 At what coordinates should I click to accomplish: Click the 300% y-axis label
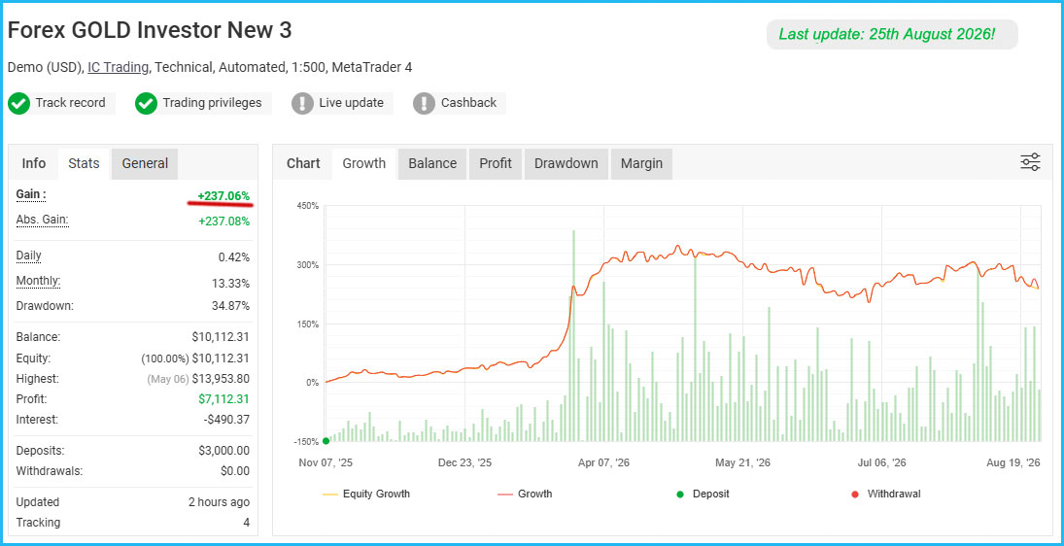pos(309,265)
